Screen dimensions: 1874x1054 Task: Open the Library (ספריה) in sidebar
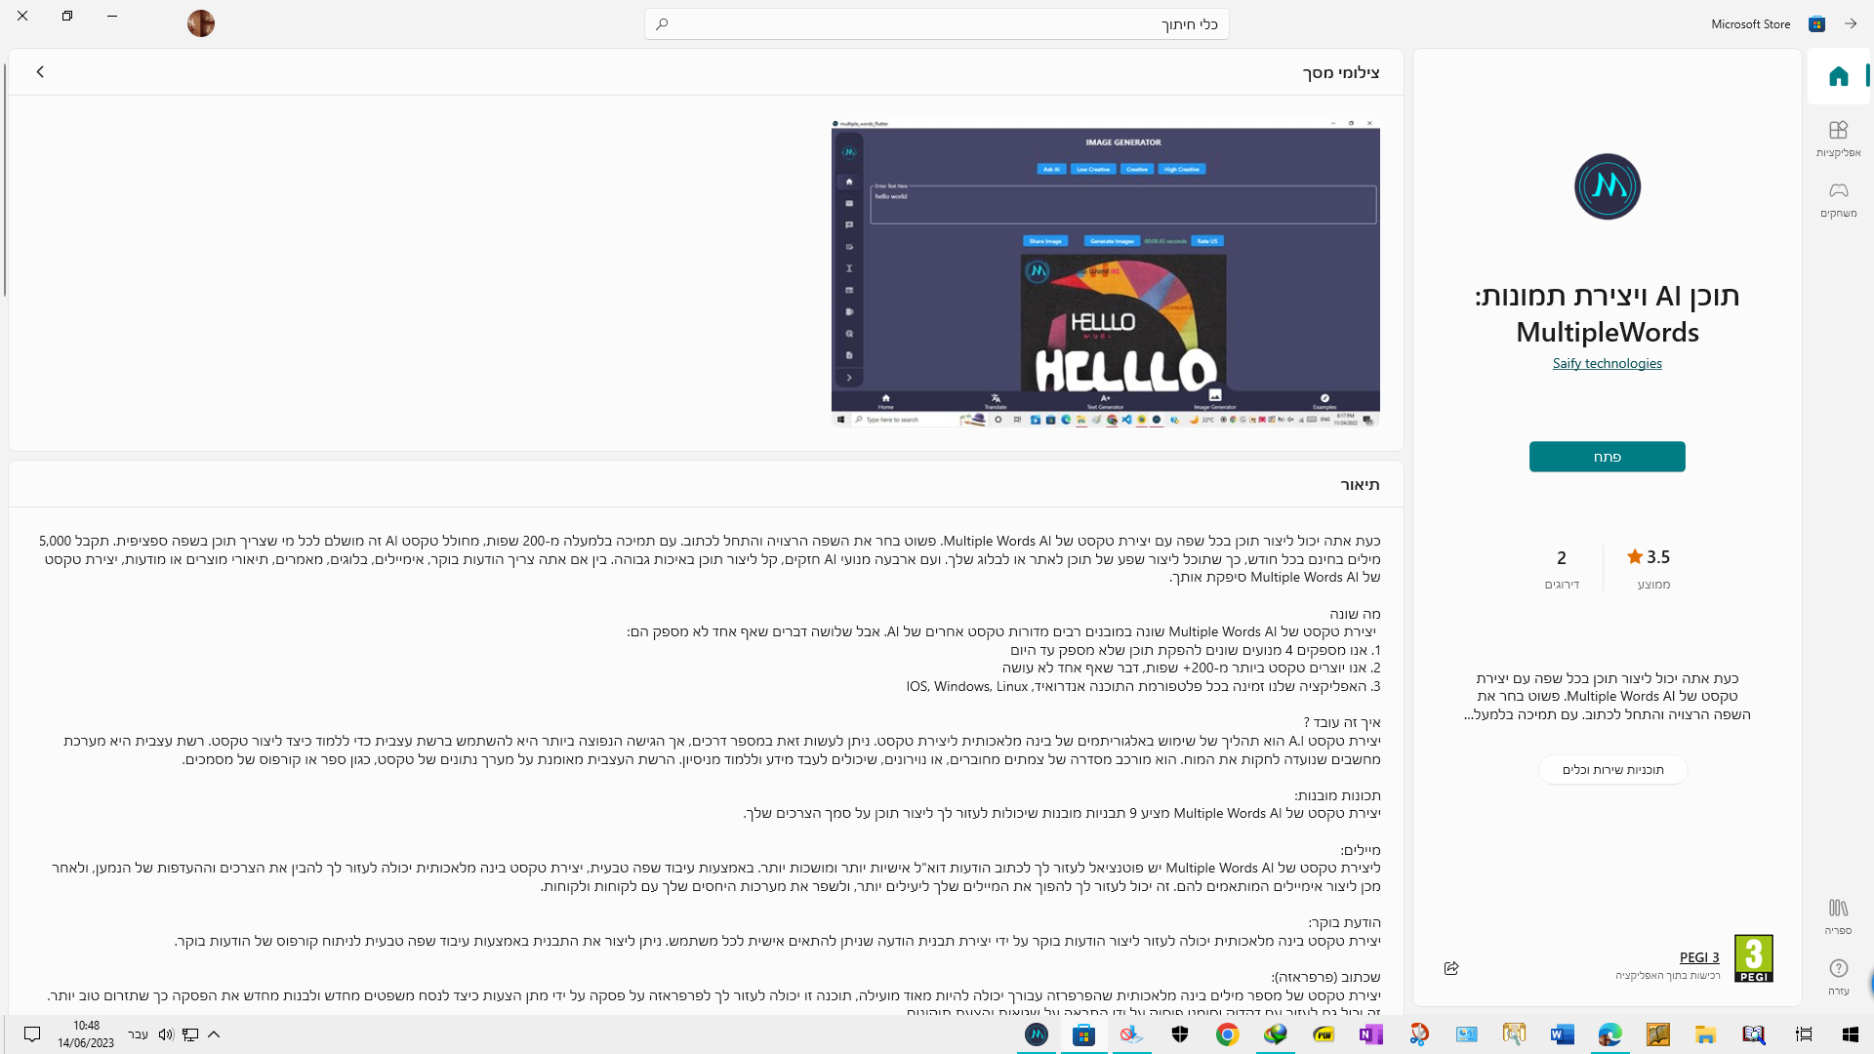coord(1838,916)
